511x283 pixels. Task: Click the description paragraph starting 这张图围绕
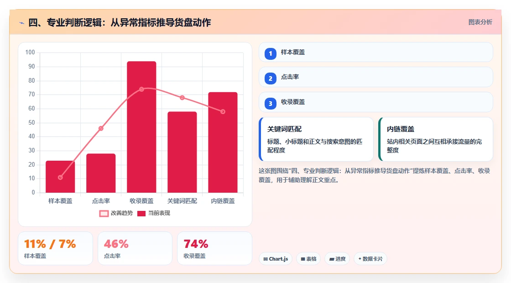point(375,175)
